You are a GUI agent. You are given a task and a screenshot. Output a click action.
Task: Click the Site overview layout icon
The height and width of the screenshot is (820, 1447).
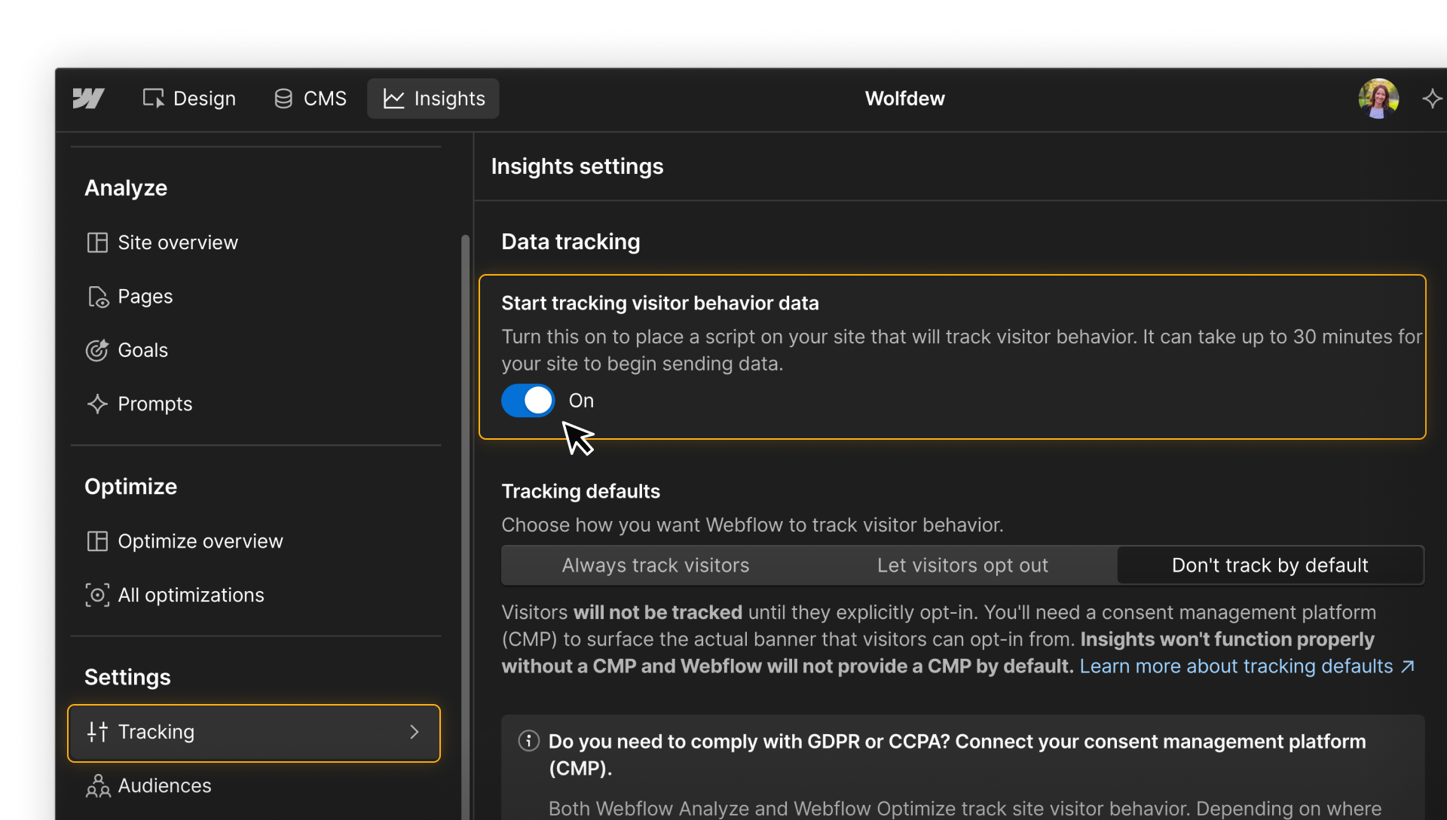pyautogui.click(x=97, y=242)
